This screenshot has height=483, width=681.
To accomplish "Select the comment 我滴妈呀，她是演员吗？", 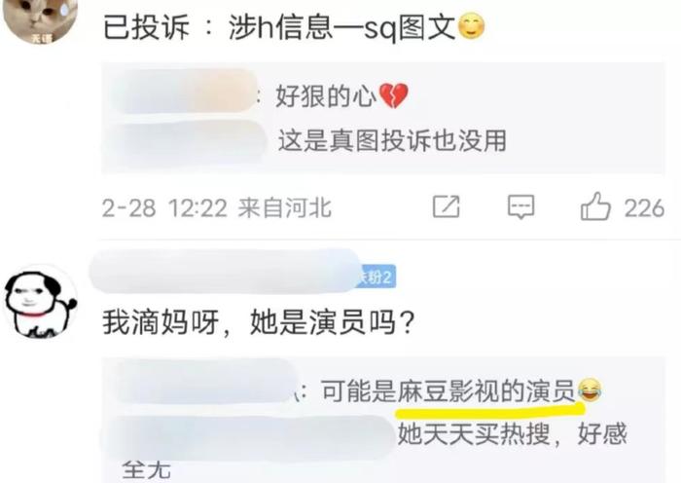I will click(259, 323).
